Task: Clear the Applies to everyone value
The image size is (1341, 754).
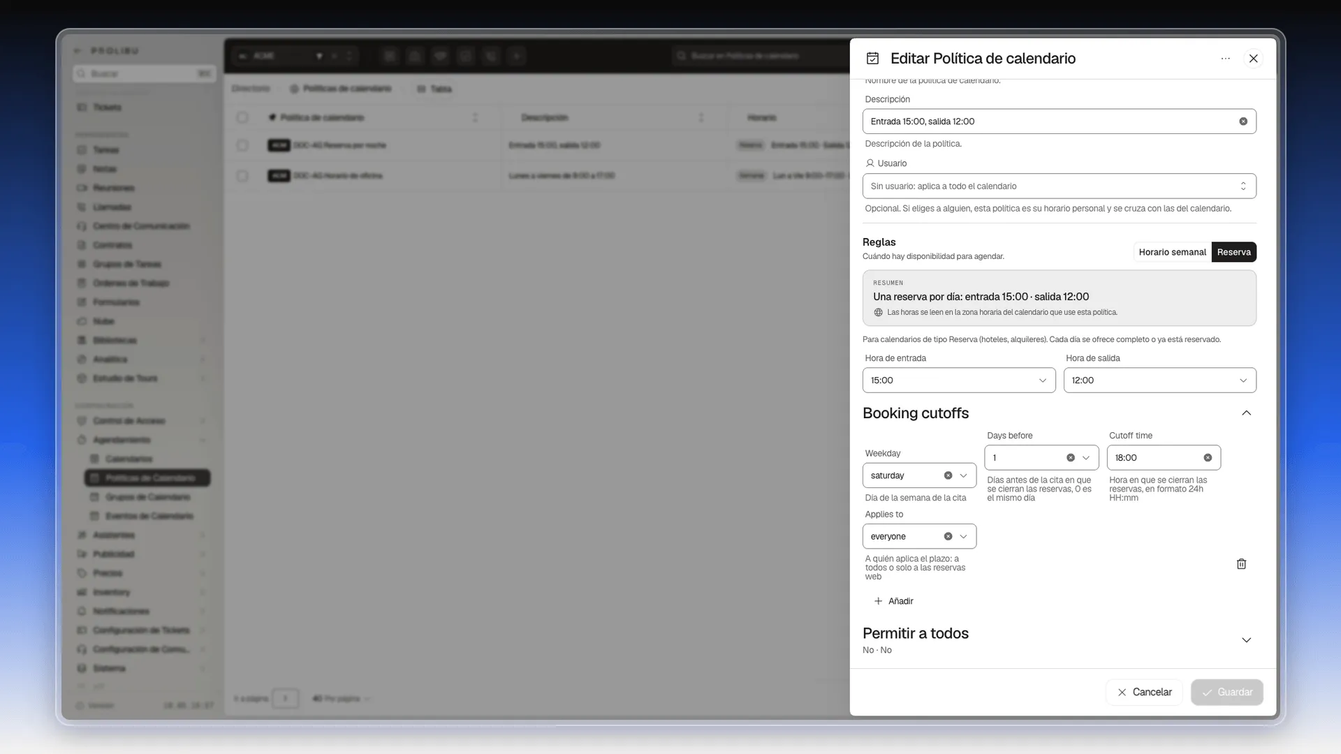Action: 948,536
